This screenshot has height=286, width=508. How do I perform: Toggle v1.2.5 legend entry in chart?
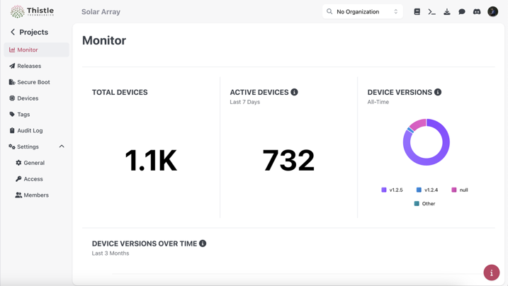(392, 190)
